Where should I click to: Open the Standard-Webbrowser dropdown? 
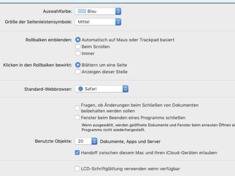125,89
